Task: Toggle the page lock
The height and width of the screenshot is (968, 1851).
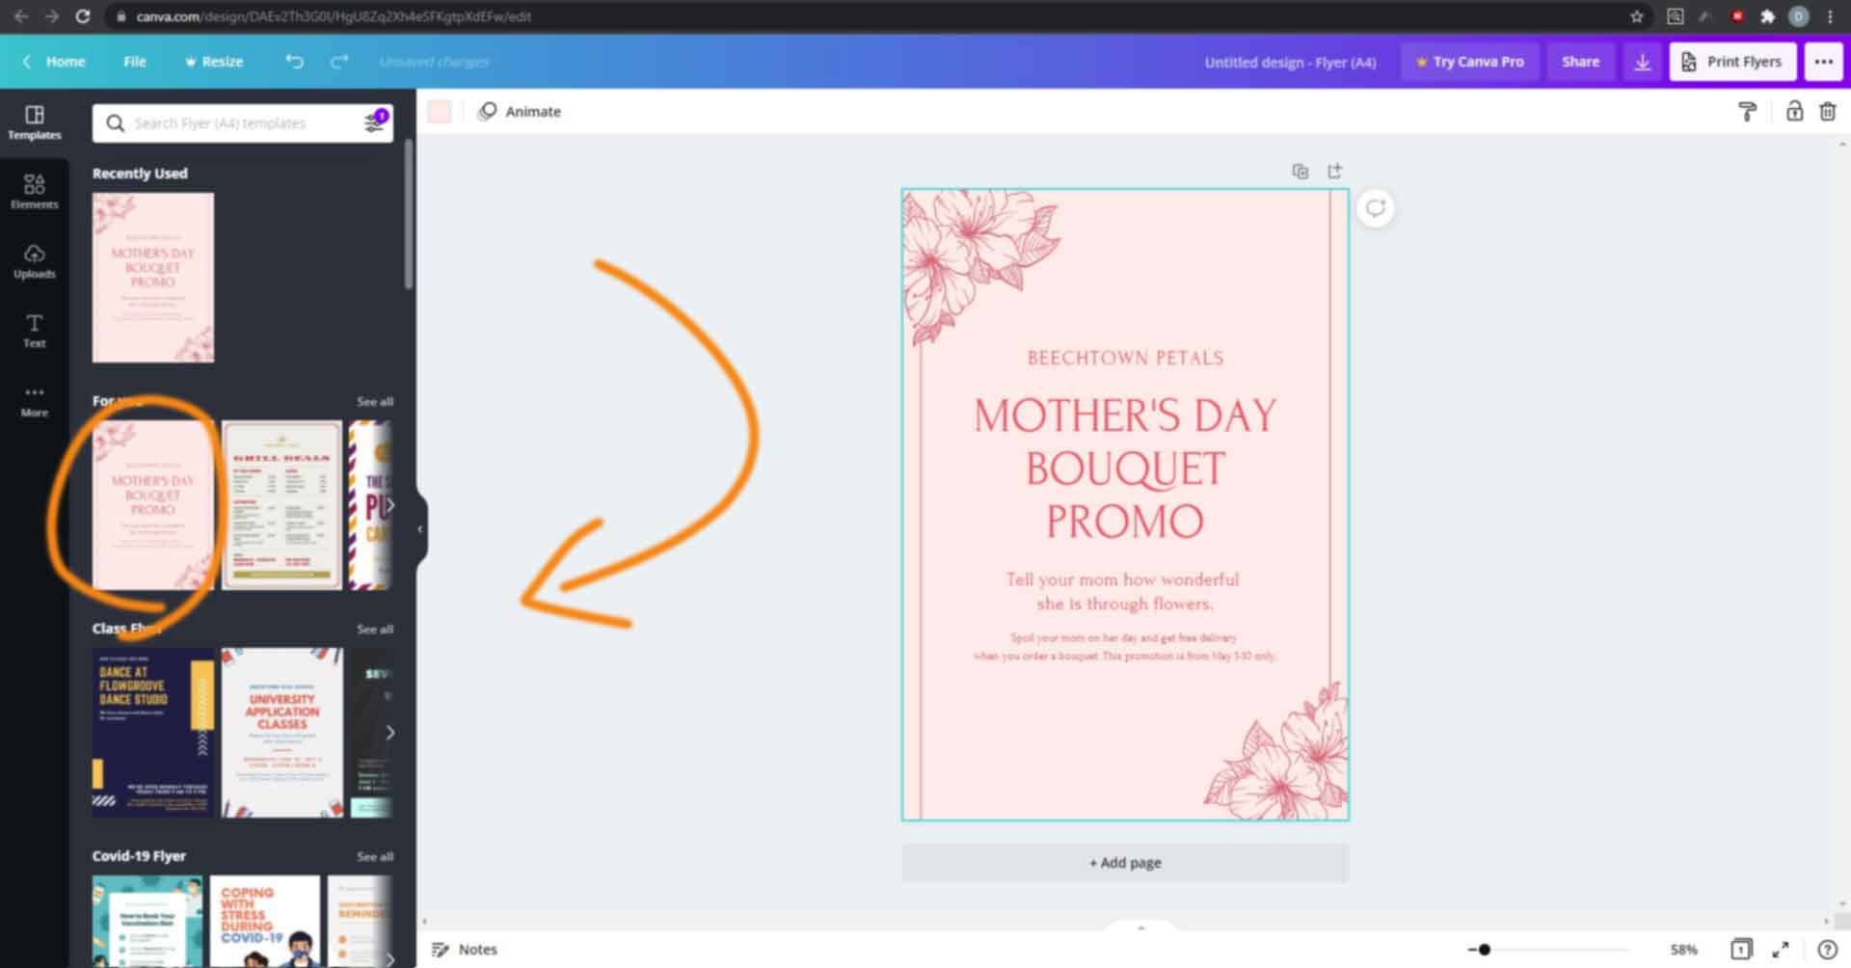Action: [1795, 111]
